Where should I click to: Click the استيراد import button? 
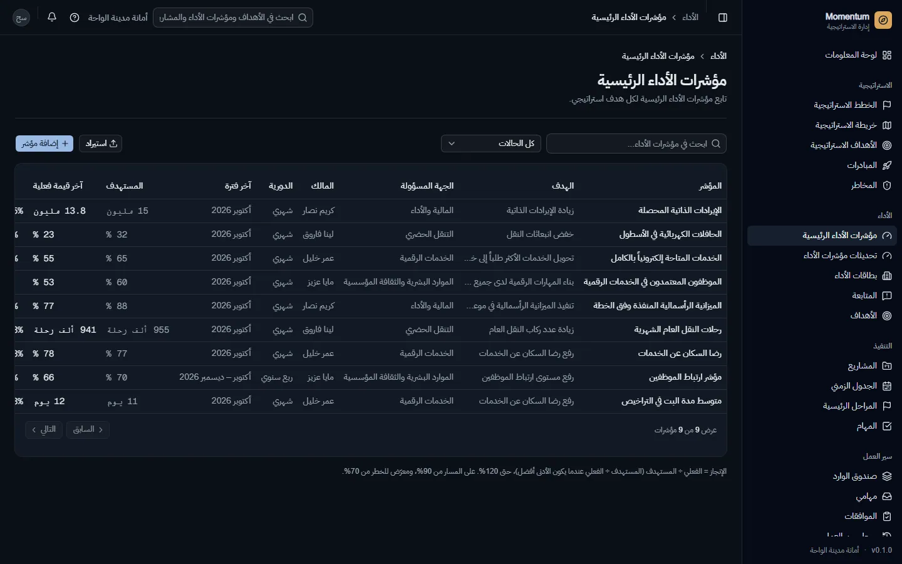click(x=101, y=144)
